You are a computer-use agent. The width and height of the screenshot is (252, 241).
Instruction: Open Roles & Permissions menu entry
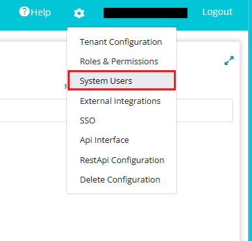(119, 62)
